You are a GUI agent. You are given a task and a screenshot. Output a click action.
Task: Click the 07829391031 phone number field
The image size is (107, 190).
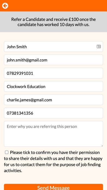point(53,73)
